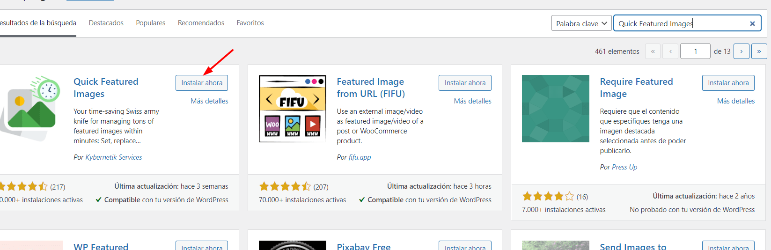Viewport: 771px width, 250px height.
Task: Click the 461 elementos count text
Action: 617,51
